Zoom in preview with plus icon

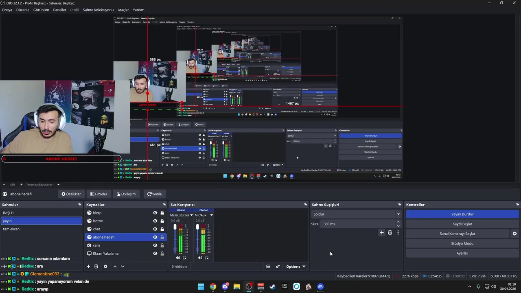coord(21,184)
